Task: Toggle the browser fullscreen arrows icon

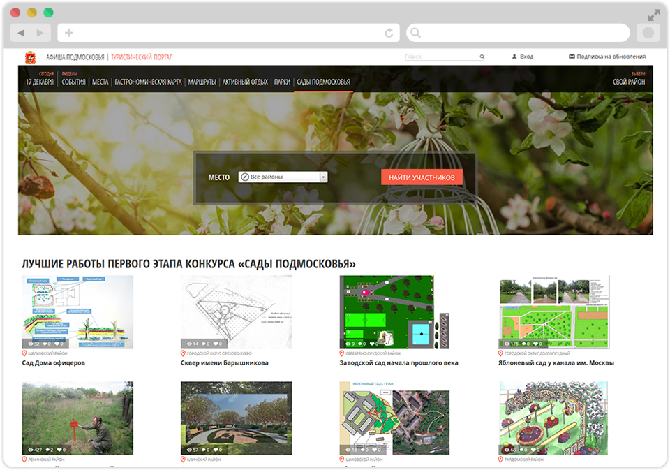Action: (654, 15)
